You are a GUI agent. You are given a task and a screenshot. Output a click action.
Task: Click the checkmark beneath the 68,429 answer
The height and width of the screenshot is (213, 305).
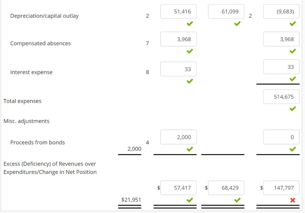point(237,200)
